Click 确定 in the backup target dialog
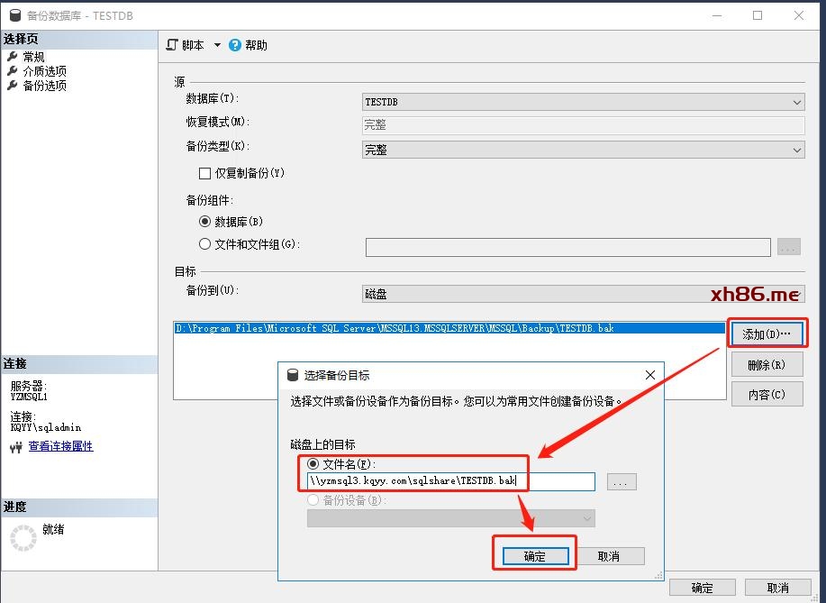The height and width of the screenshot is (603, 826). [534, 556]
